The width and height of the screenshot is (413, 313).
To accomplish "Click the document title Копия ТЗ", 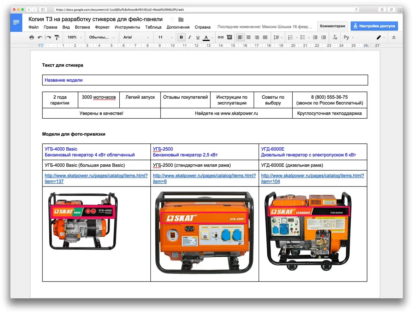I will click(x=95, y=19).
